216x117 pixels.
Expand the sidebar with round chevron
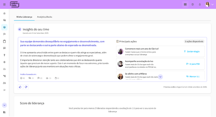coord(5,105)
